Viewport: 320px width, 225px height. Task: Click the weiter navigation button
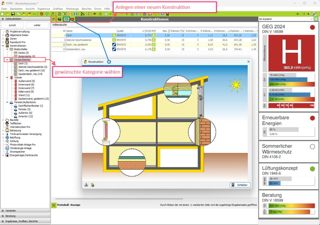pyautogui.click(x=37, y=25)
